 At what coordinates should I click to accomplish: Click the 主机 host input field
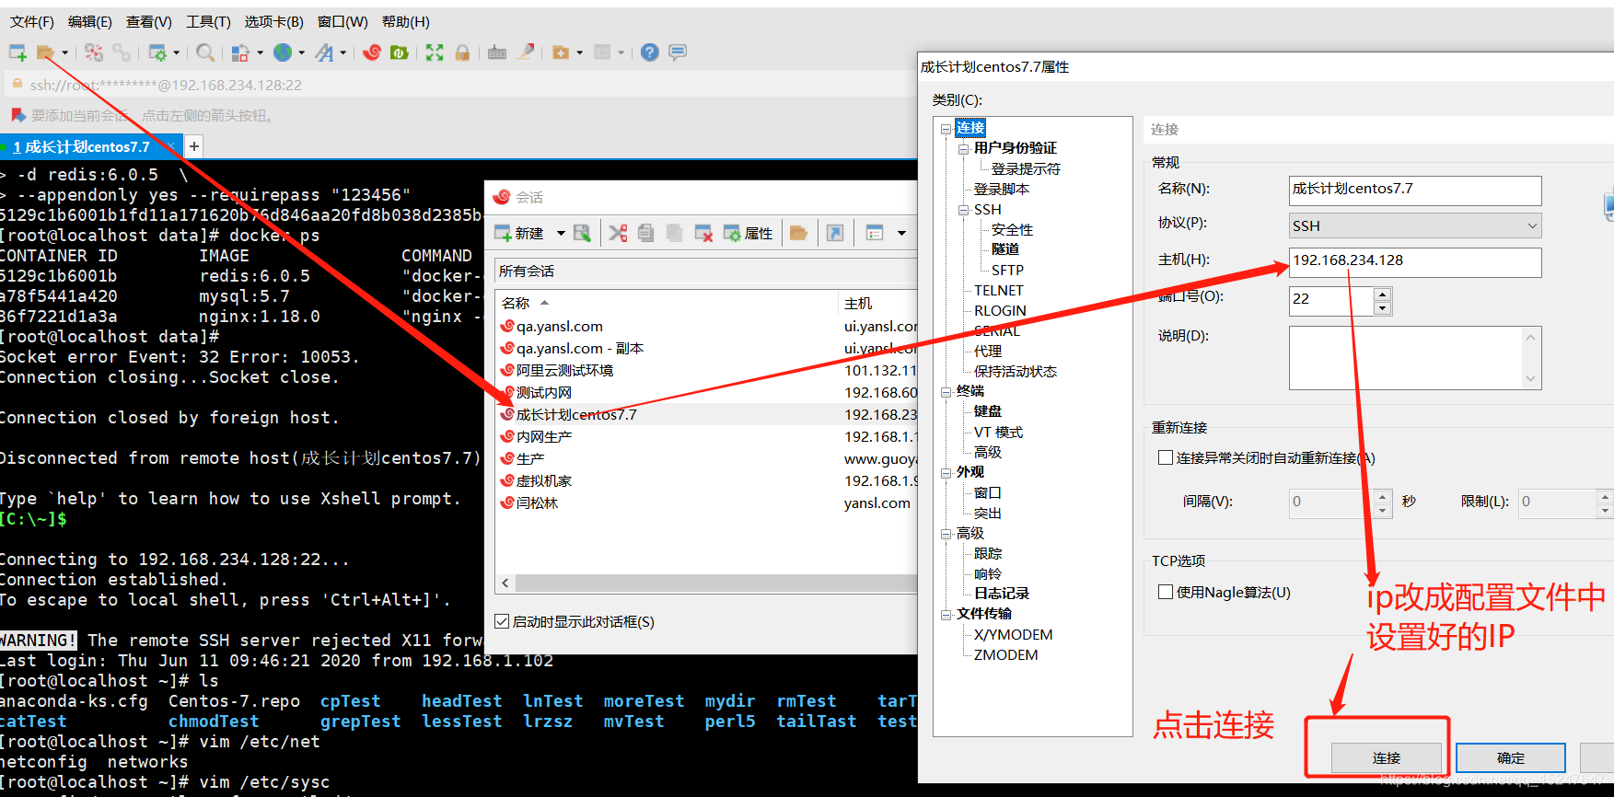[x=1415, y=261]
